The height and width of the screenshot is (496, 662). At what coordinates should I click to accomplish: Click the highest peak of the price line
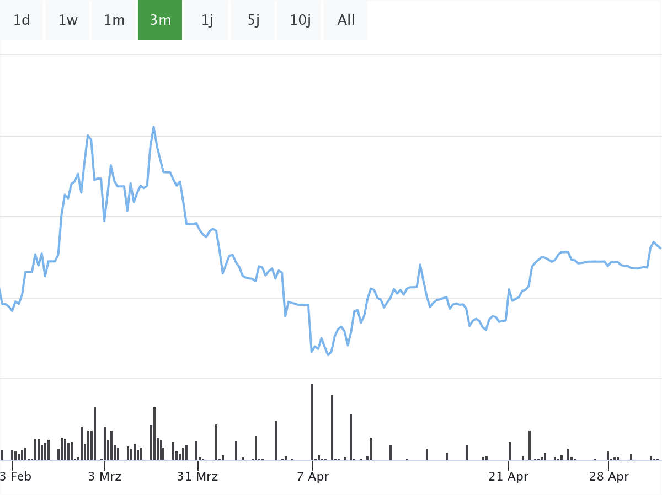tap(153, 127)
